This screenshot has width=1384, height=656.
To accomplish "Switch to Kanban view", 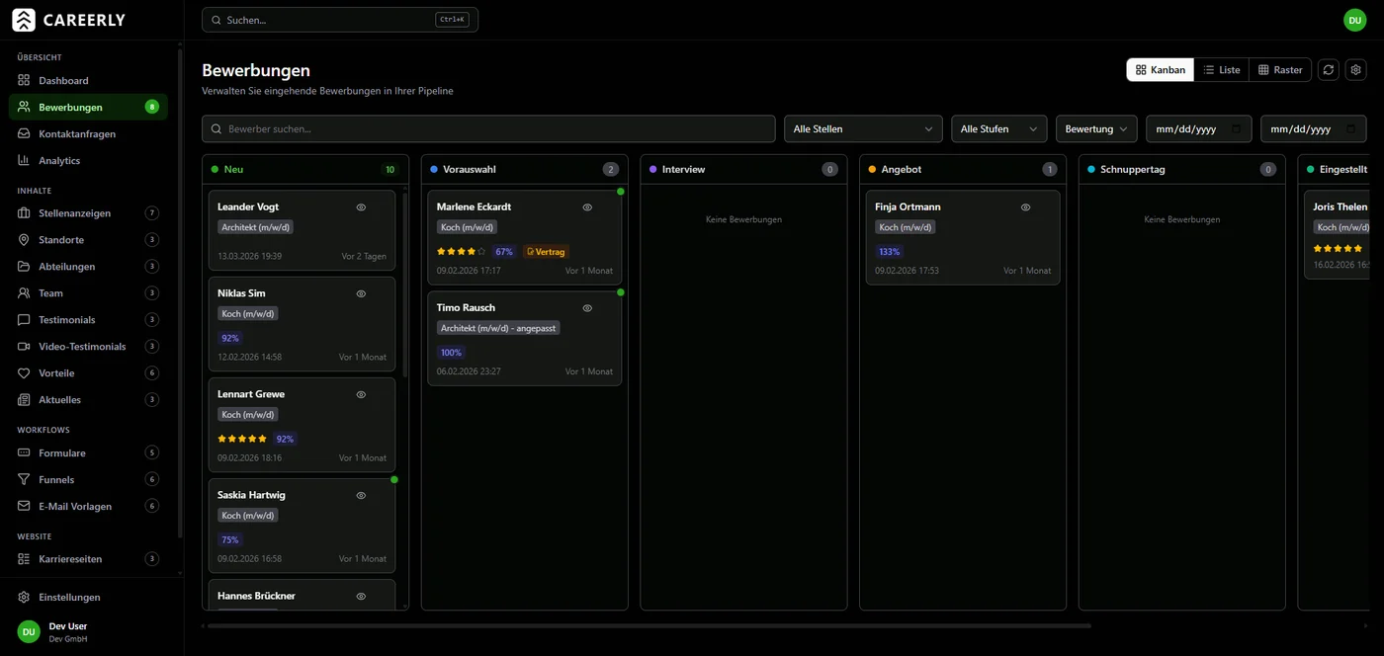I will [1161, 70].
